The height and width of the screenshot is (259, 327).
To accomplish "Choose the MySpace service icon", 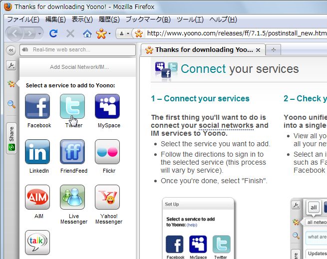I will 107,106.
